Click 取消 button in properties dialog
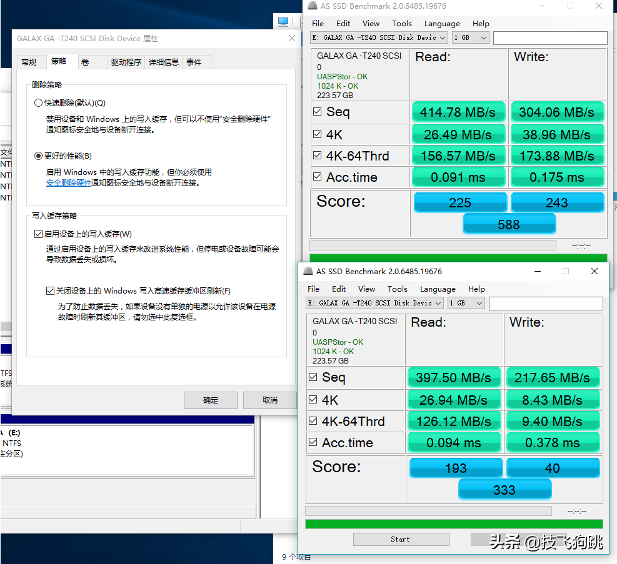Image resolution: width=617 pixels, height=564 pixels. (x=270, y=400)
